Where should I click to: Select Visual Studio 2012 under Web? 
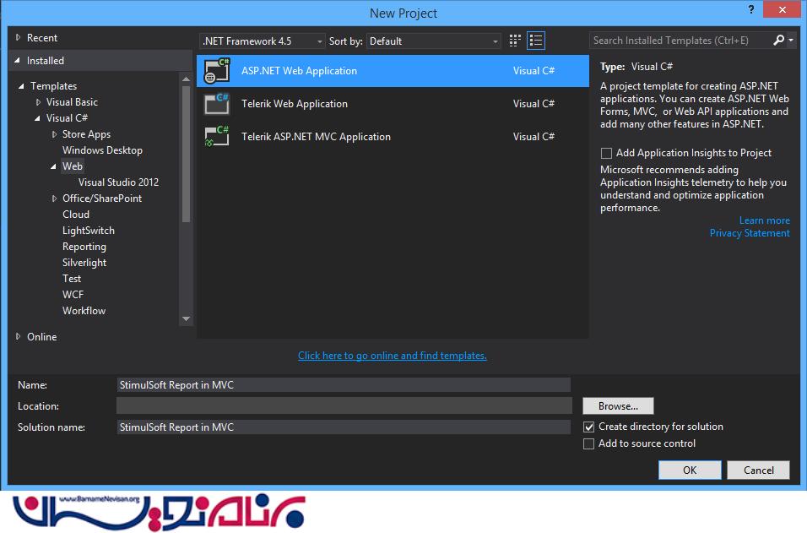118,182
